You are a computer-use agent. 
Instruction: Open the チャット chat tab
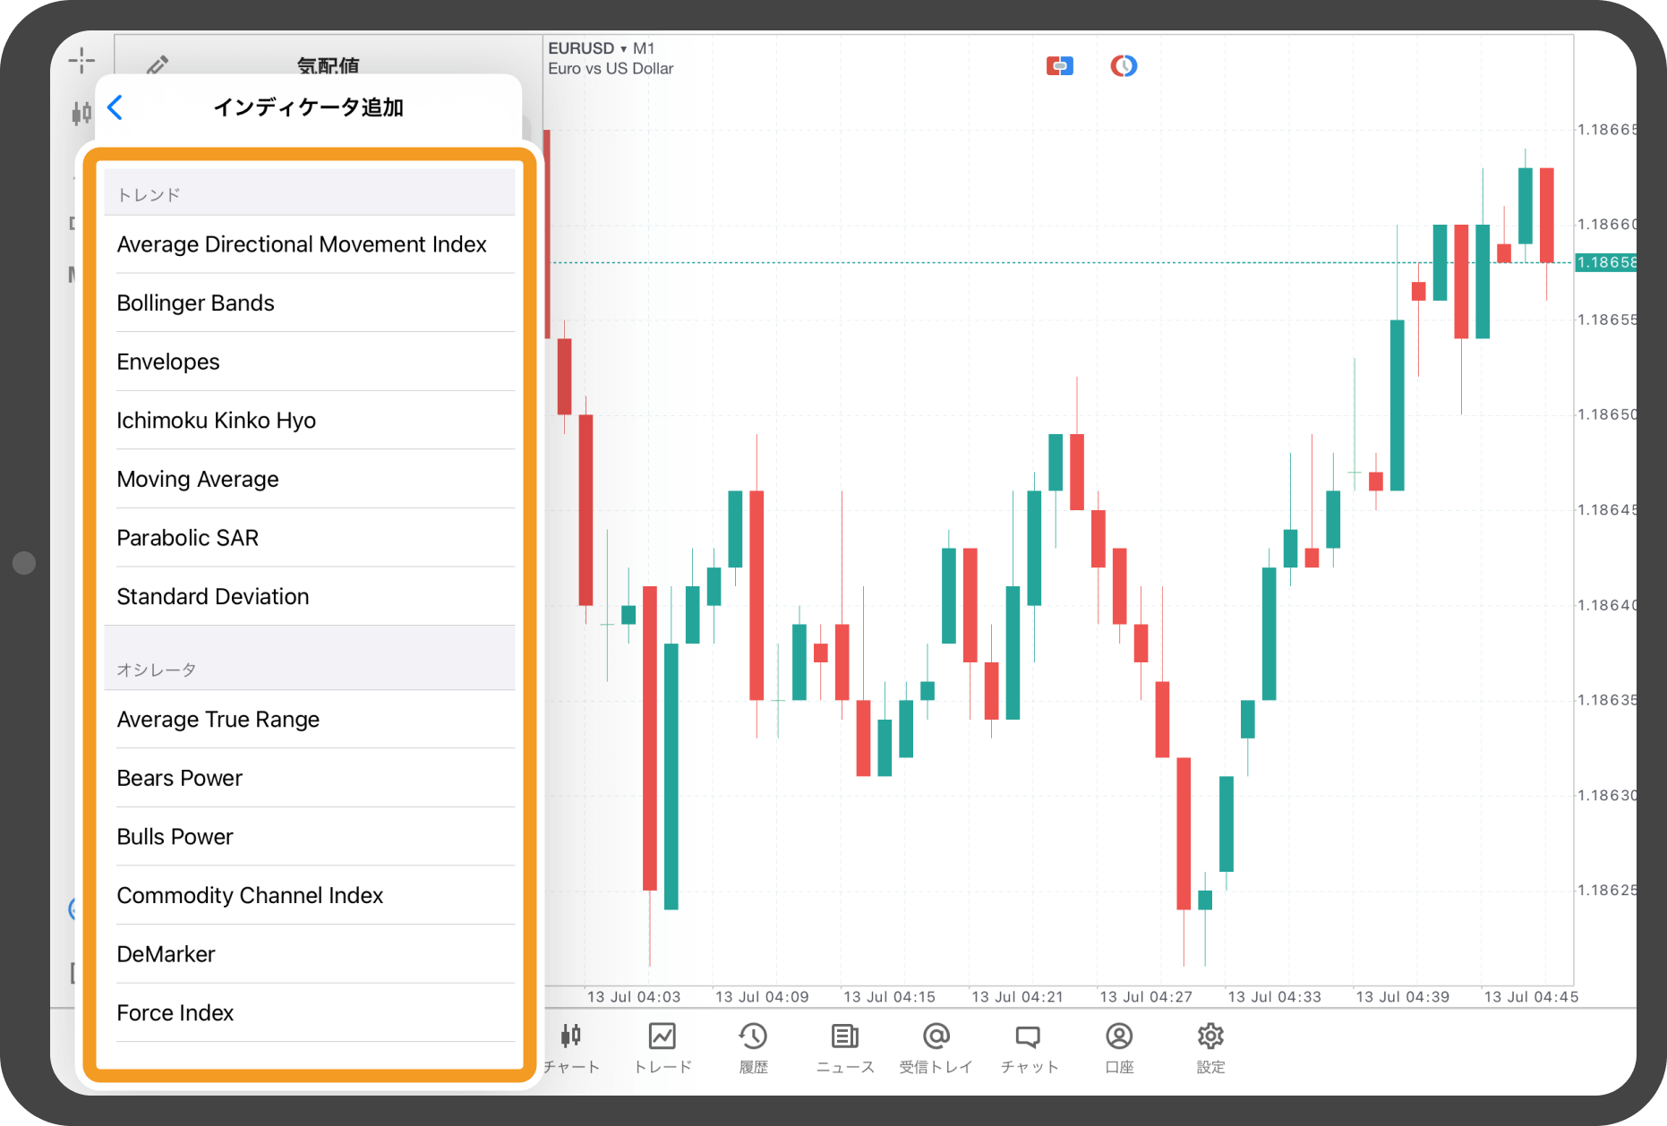(1029, 1047)
